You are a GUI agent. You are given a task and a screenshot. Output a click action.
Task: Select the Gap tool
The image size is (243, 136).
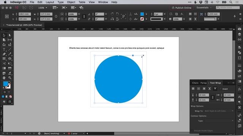point(10,40)
